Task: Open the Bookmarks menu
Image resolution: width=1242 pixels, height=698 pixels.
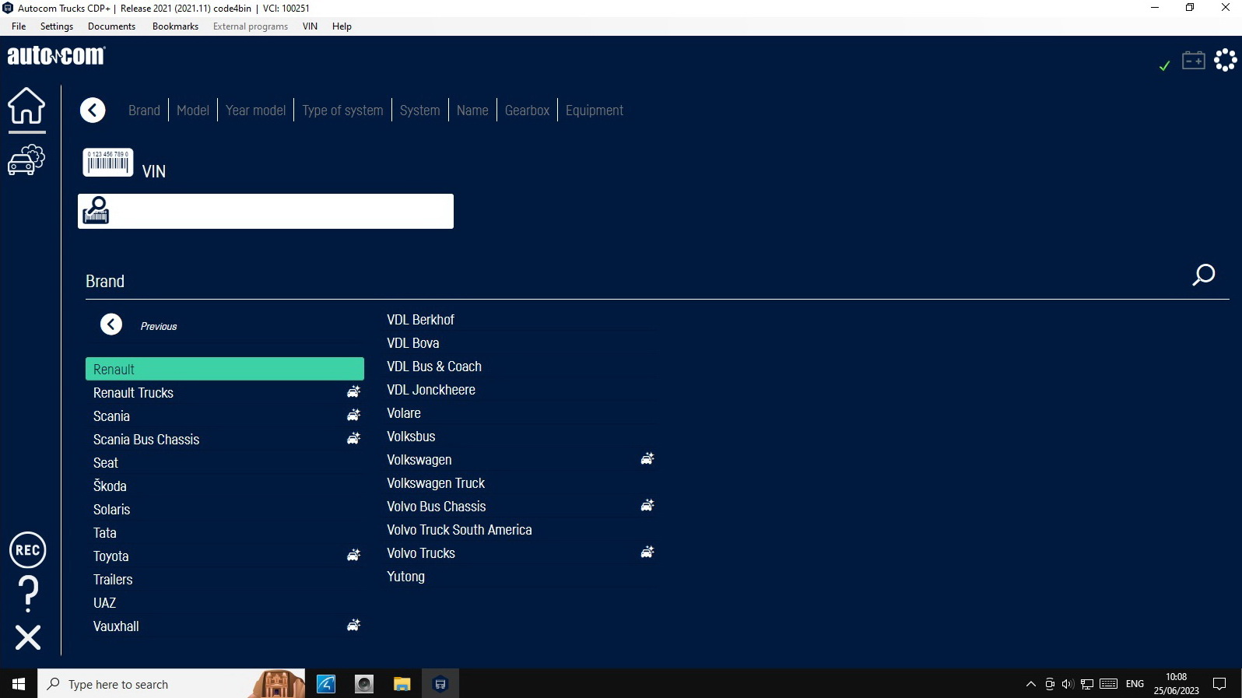Action: (175, 26)
